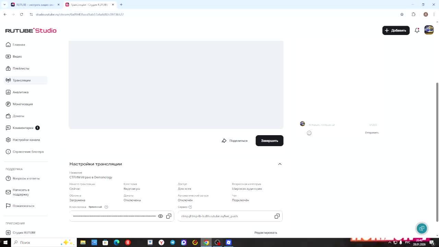
Task: Click the help icon next to Сервер
Action: pyautogui.click(x=190, y=207)
